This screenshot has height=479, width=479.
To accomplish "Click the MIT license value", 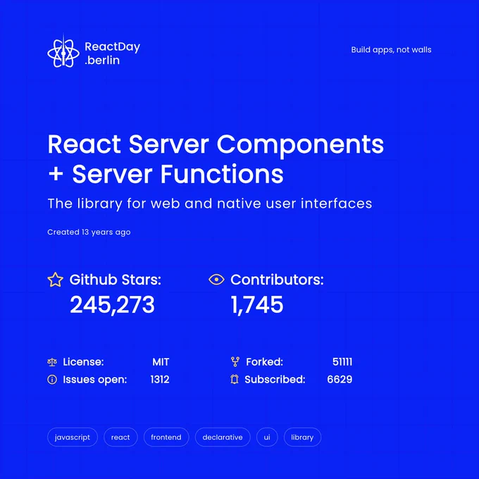I will click(161, 362).
